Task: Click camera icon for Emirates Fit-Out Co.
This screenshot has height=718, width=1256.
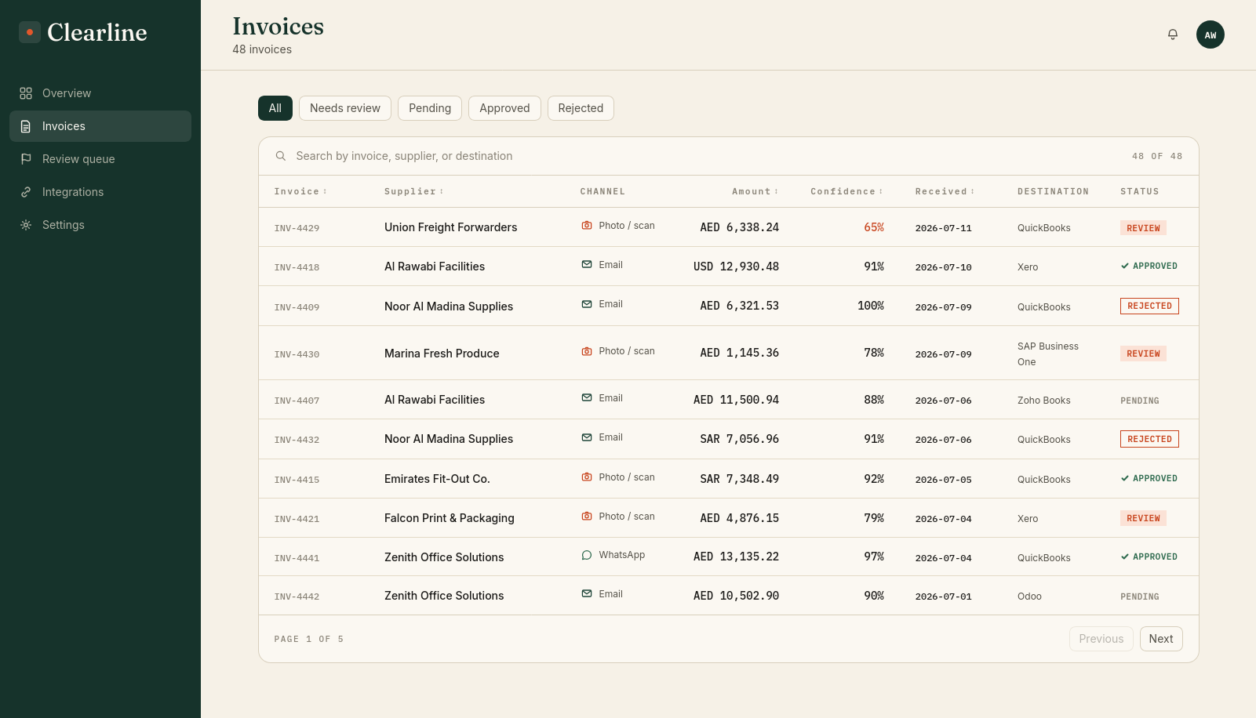Action: pyautogui.click(x=587, y=477)
